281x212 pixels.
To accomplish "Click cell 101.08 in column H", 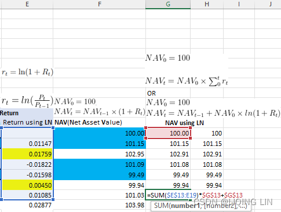I will click(207, 165).
